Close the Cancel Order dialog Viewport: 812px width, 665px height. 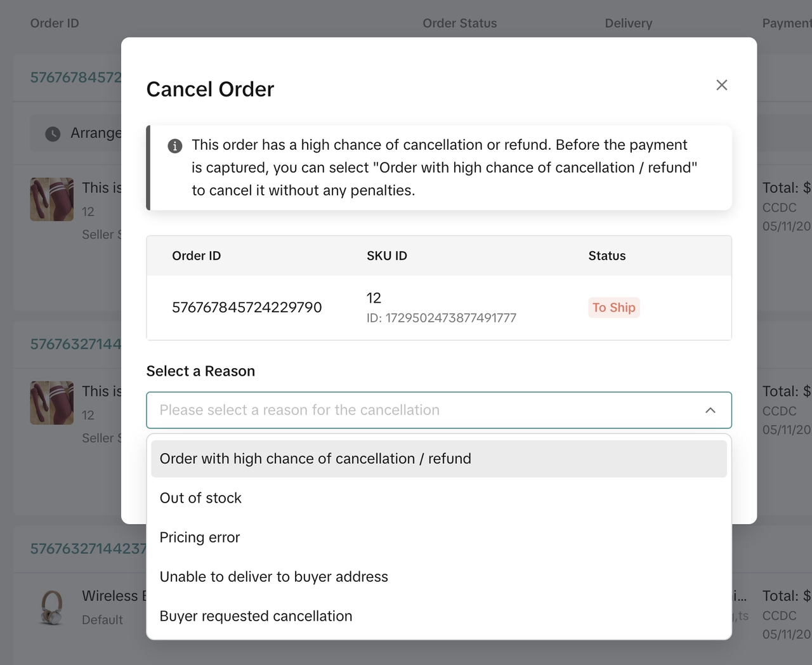(721, 85)
